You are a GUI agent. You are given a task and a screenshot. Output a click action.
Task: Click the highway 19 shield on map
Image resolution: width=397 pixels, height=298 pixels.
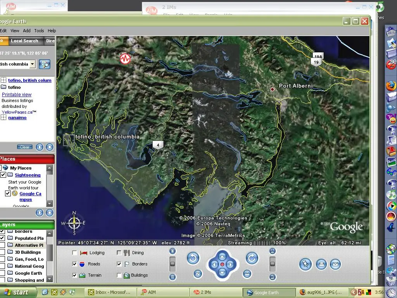point(316,62)
